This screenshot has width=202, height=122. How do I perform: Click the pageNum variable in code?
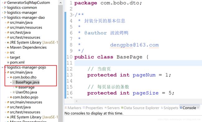click(144, 75)
